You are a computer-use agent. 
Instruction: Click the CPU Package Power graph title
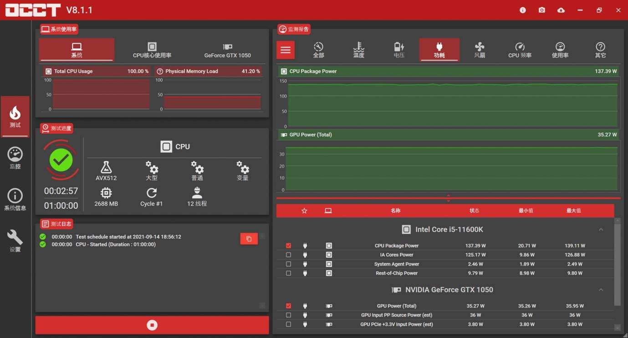(x=313, y=71)
